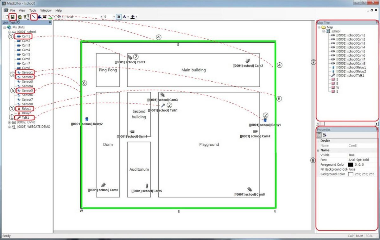Select the Relay2 device icon on the map
This screenshot has height=240, width=380.
(x=87, y=119)
